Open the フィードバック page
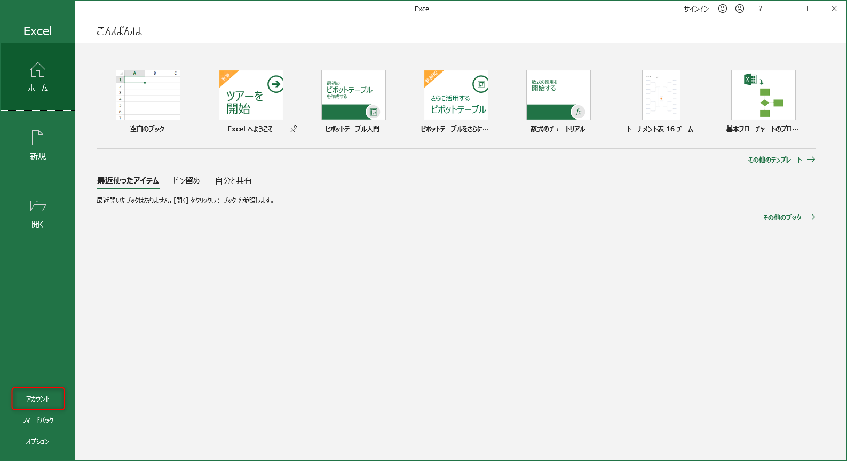Image resolution: width=847 pixels, height=461 pixels. [x=38, y=420]
